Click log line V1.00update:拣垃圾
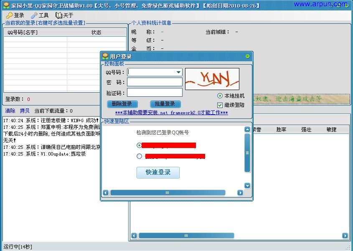 44,154
